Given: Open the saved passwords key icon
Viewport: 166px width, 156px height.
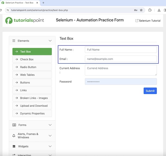Looking at the screenshot, I should coord(135,10).
